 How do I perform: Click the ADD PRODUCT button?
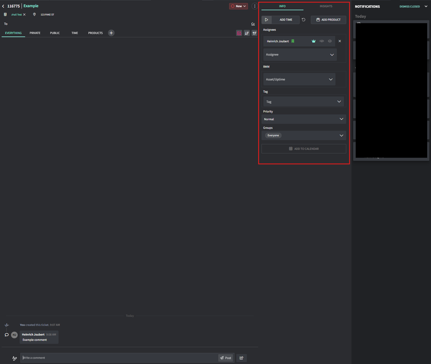(329, 20)
